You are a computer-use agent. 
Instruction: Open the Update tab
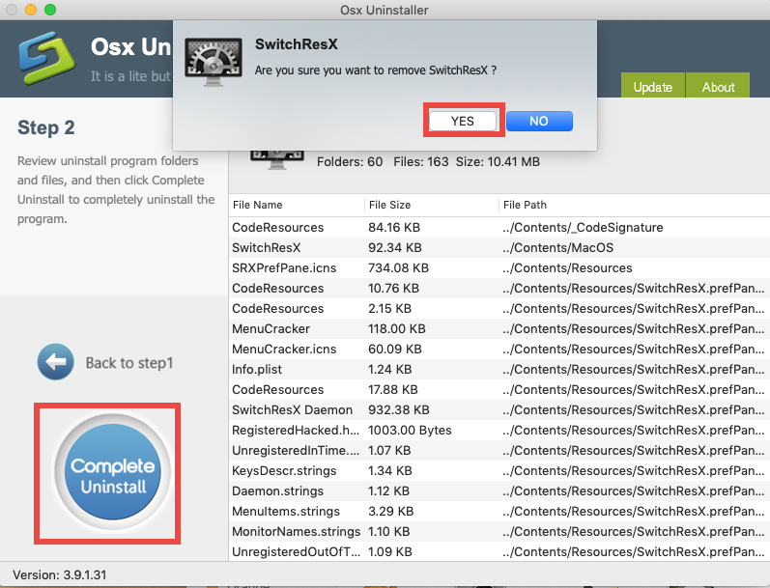coord(653,87)
